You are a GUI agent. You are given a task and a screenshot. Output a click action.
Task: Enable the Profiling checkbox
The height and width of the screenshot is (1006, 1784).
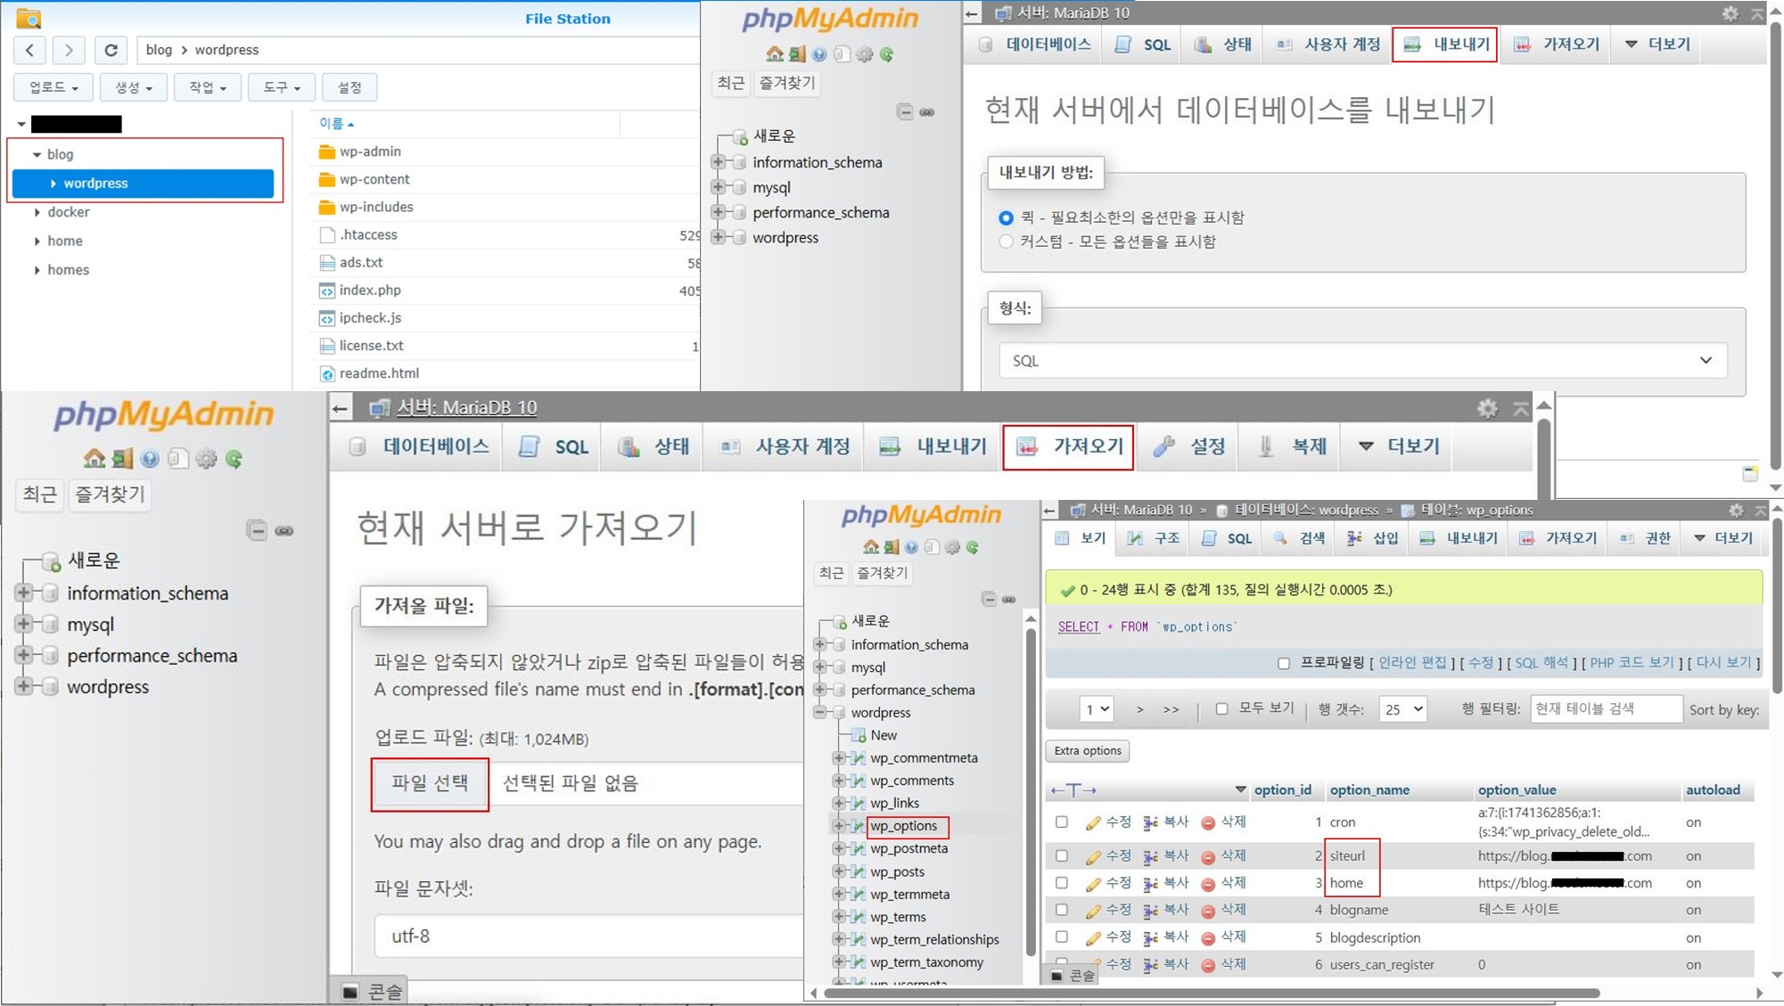[1284, 663]
